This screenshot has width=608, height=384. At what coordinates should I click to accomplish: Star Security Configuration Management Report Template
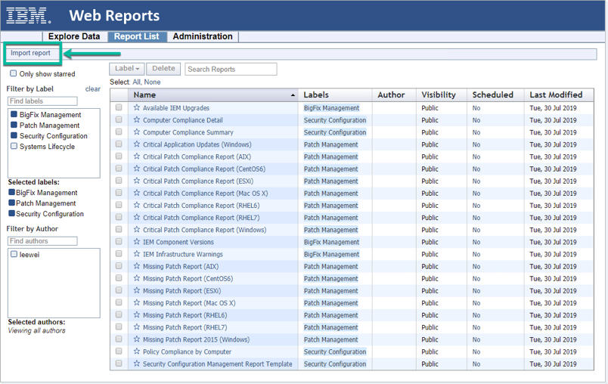click(136, 364)
